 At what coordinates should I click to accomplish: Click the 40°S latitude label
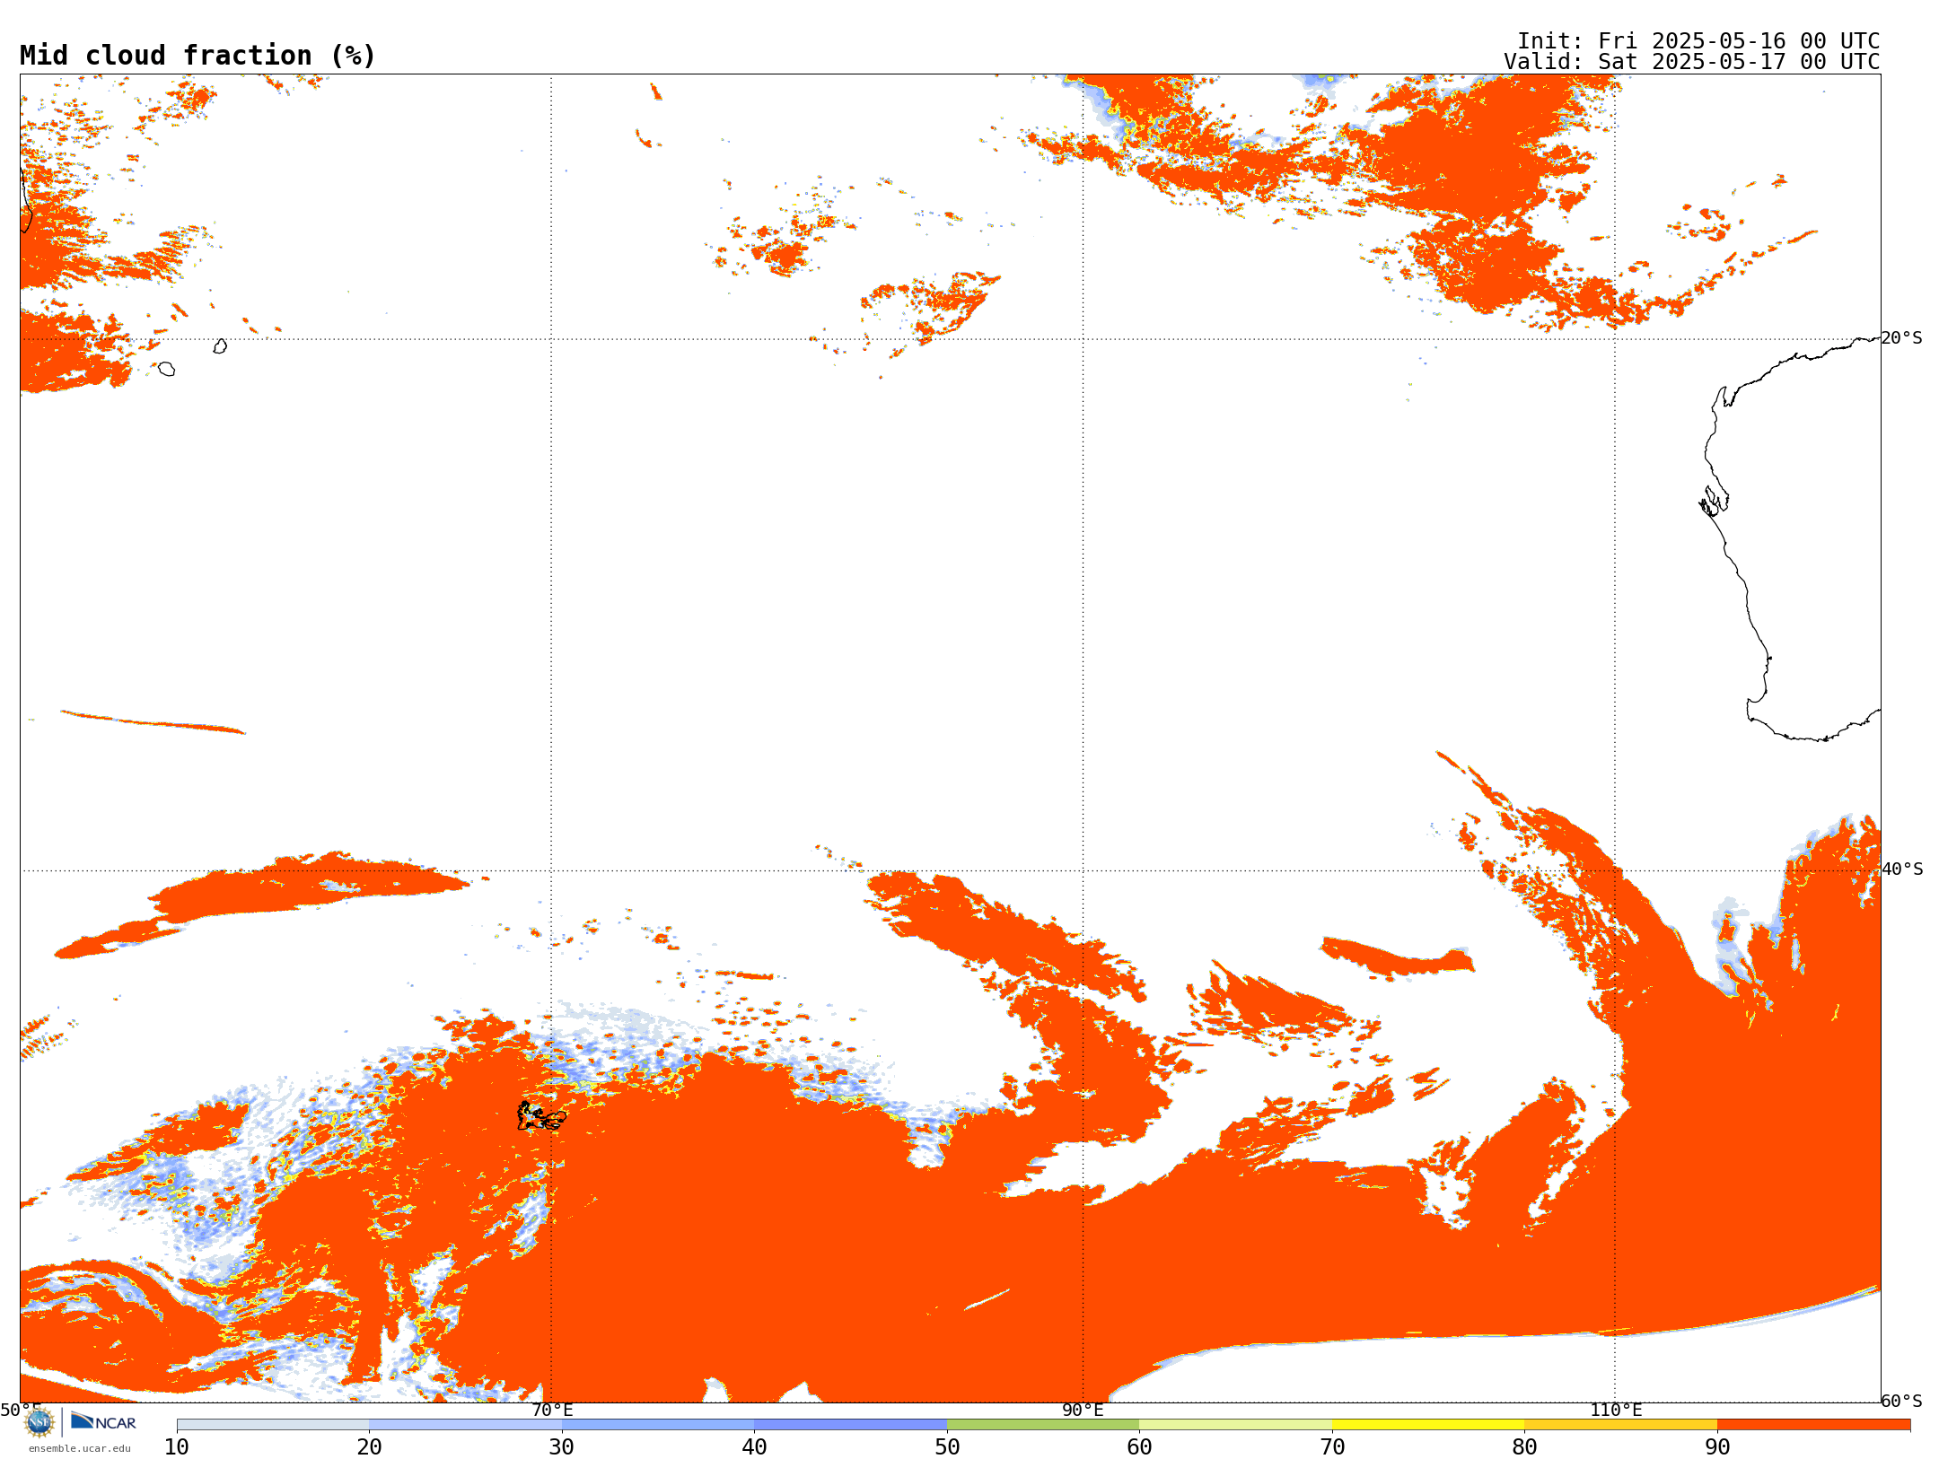coord(1902,869)
